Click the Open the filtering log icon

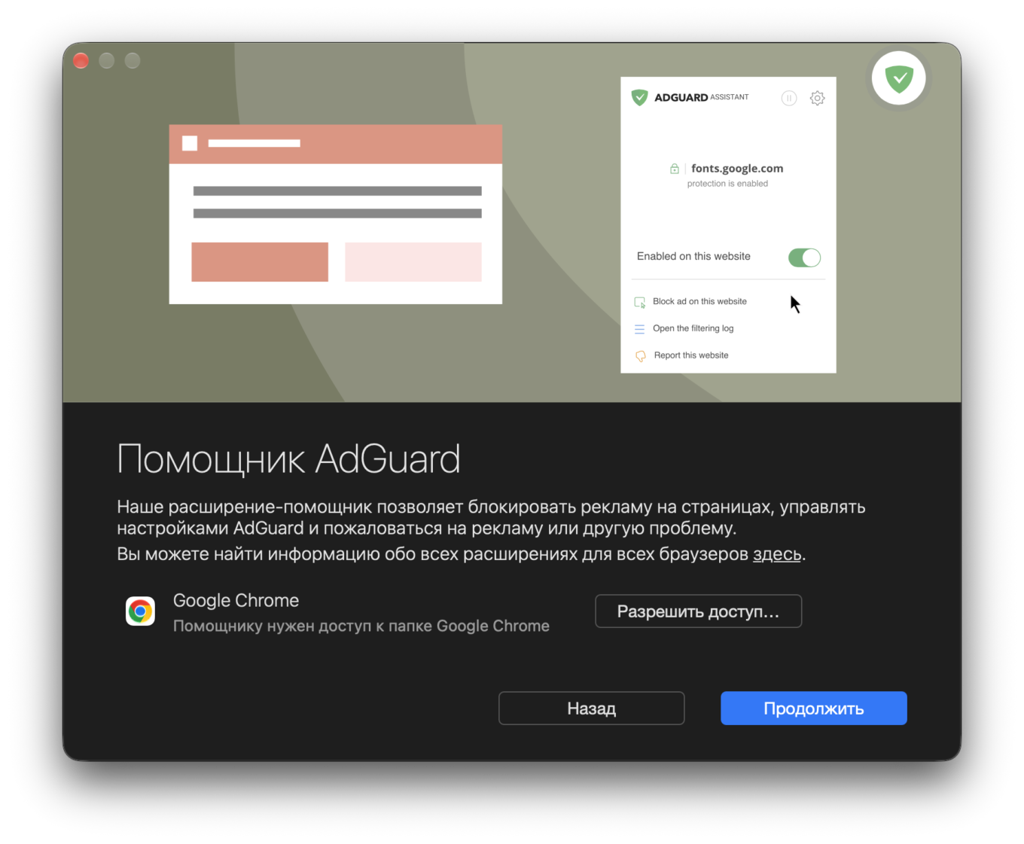(640, 329)
